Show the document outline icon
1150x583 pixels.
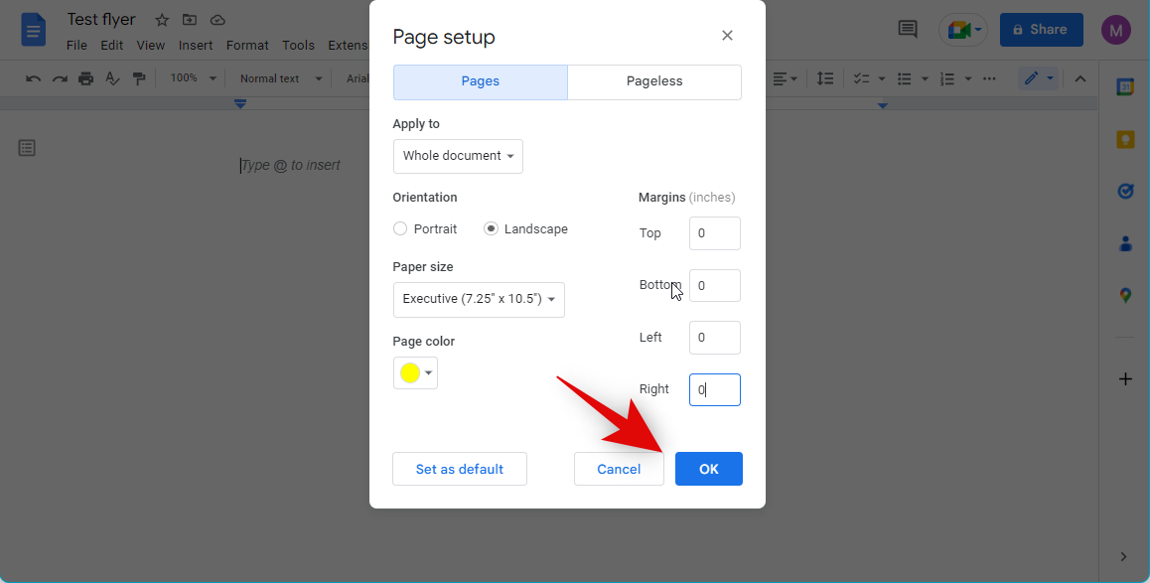(x=27, y=148)
